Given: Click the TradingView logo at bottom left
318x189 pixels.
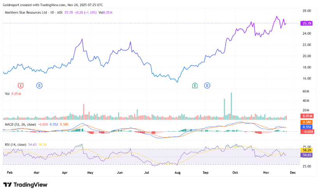Looking at the screenshot, I should point(25,184).
